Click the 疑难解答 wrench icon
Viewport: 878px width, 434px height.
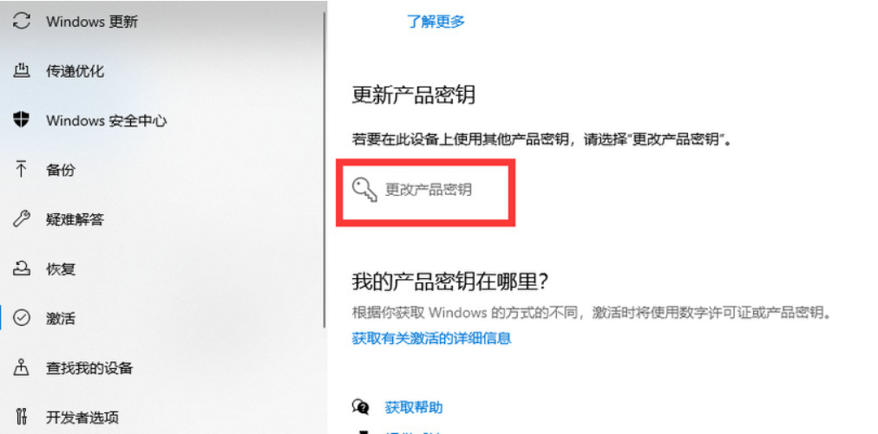[22, 219]
